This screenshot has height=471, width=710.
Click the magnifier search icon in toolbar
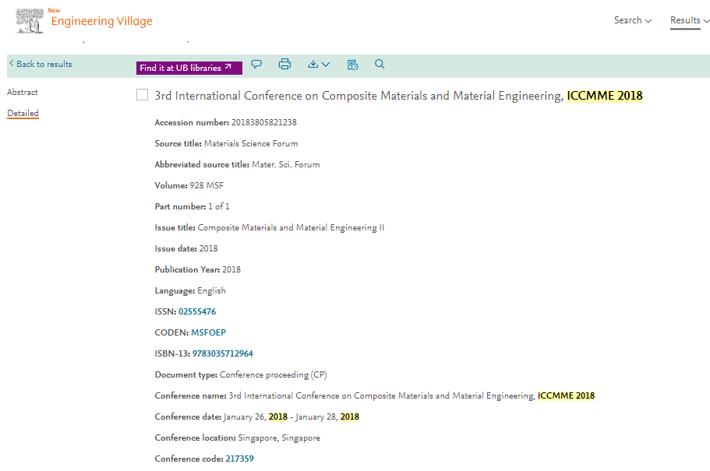click(380, 64)
